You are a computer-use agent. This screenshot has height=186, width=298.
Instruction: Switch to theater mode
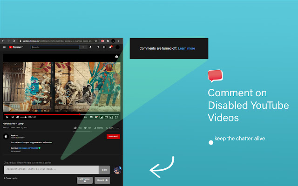pos(106,117)
